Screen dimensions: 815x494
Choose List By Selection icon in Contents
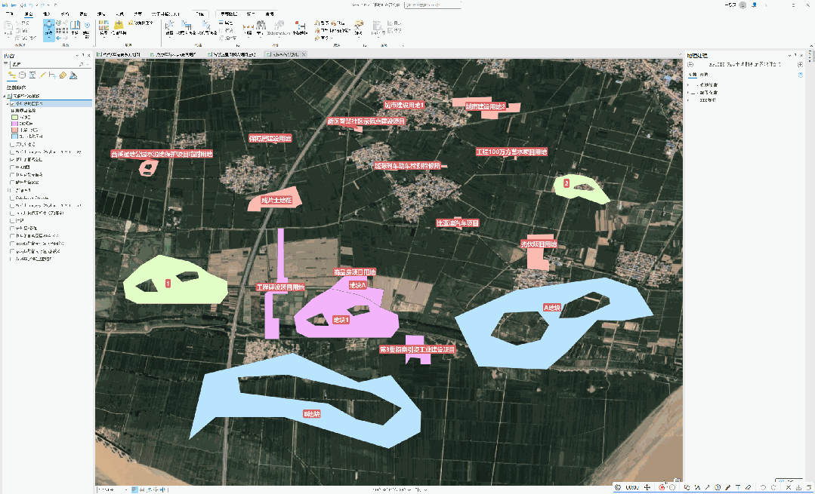[32, 75]
